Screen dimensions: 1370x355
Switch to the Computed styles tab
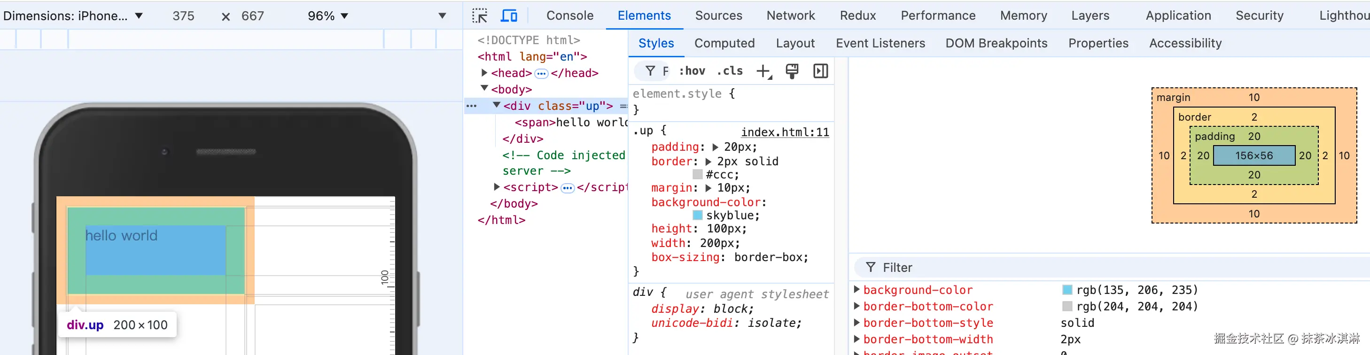[724, 43]
